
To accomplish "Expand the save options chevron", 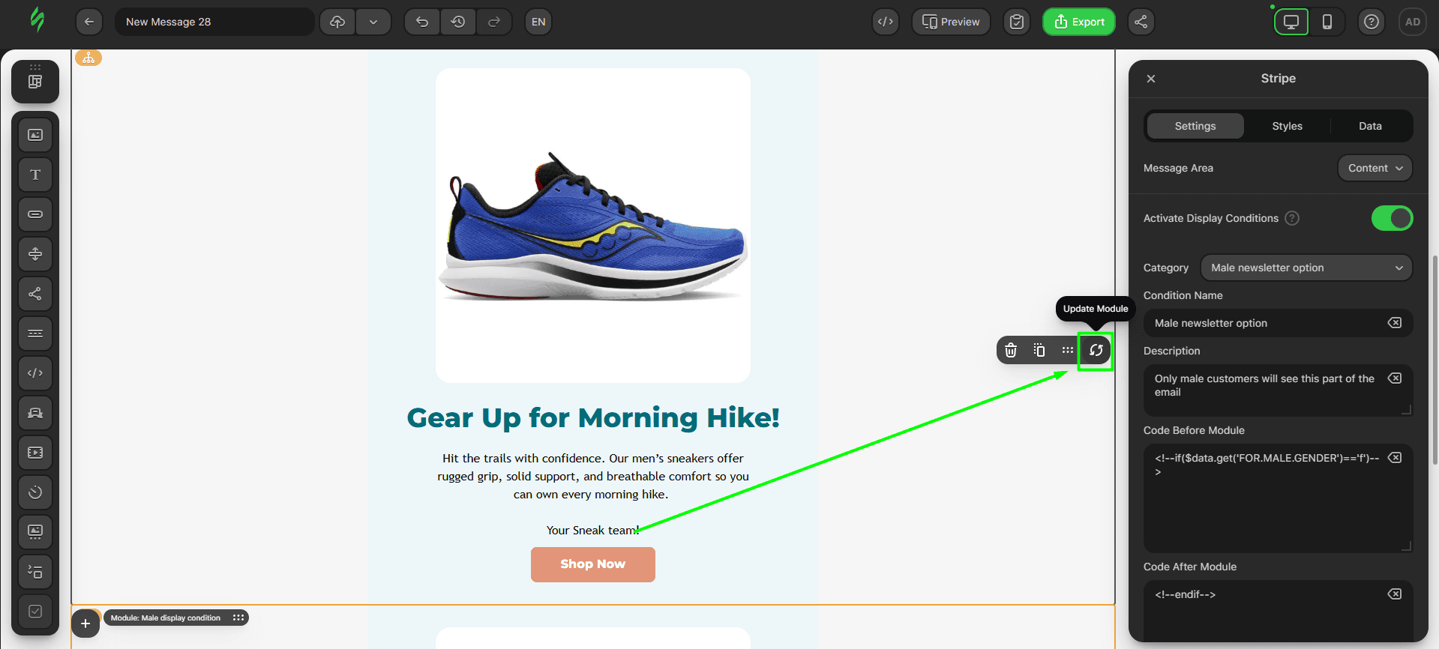I will point(373,22).
